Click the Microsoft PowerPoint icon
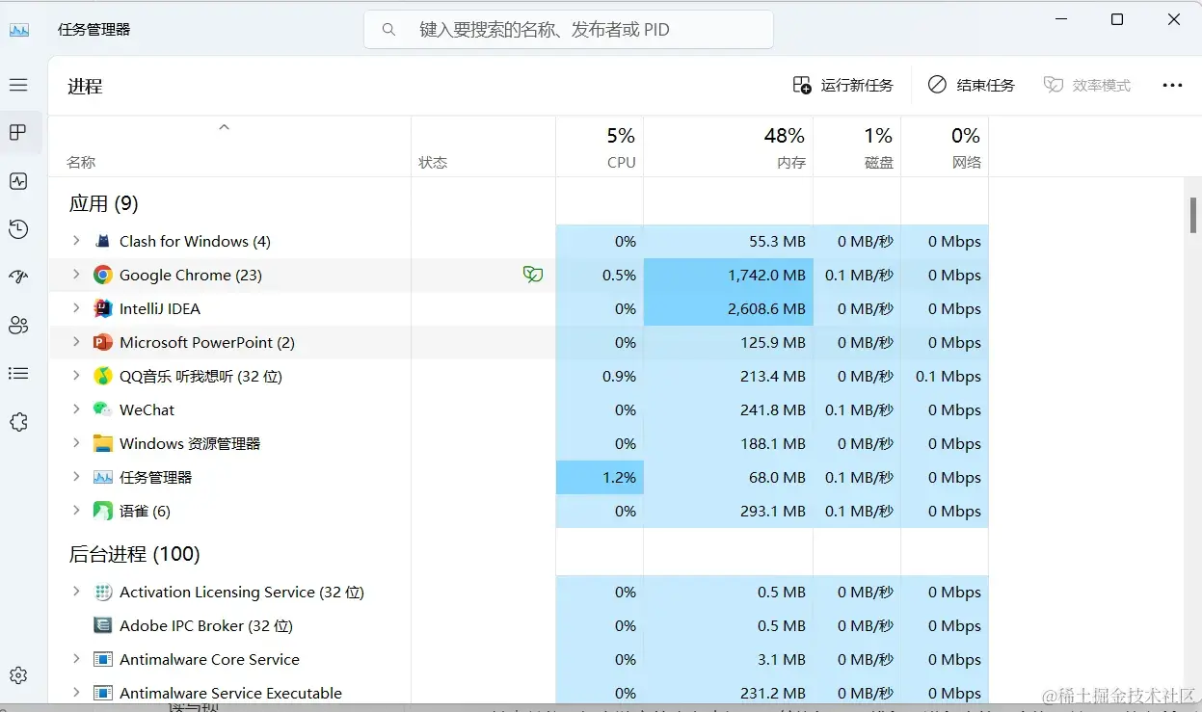Viewport: 1202px width, 712px height. (x=103, y=342)
